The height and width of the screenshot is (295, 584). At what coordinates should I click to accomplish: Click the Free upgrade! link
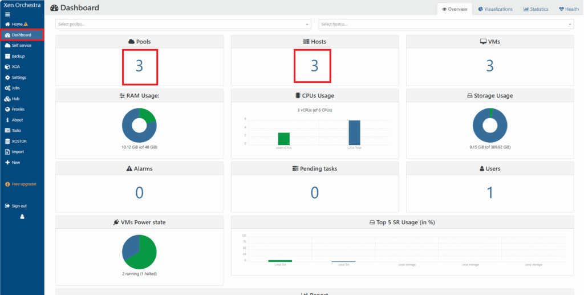[x=23, y=184]
